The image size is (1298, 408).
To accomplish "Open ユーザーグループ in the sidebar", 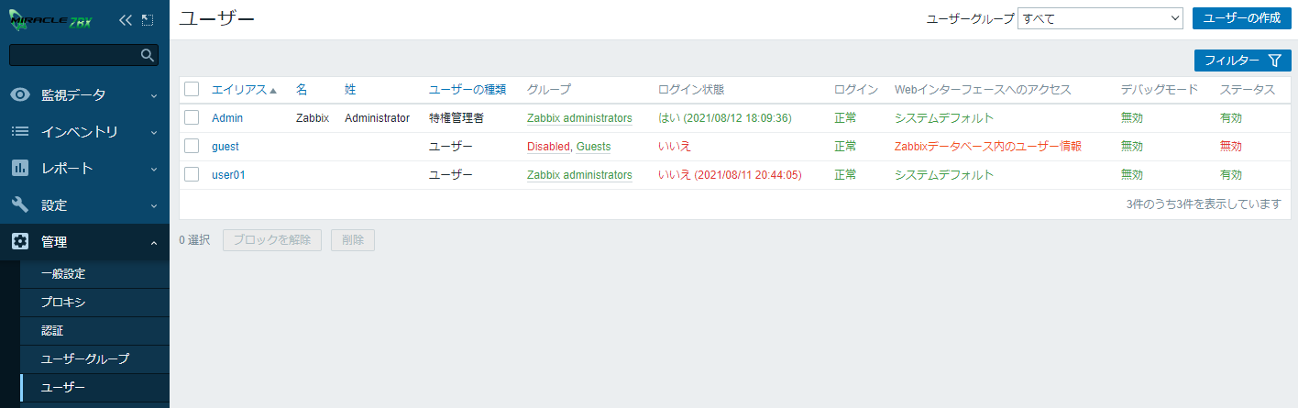I will pyautogui.click(x=85, y=358).
